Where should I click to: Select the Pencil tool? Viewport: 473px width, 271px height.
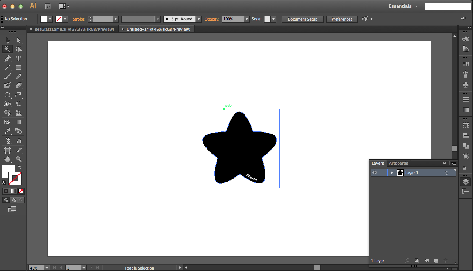coord(18,77)
